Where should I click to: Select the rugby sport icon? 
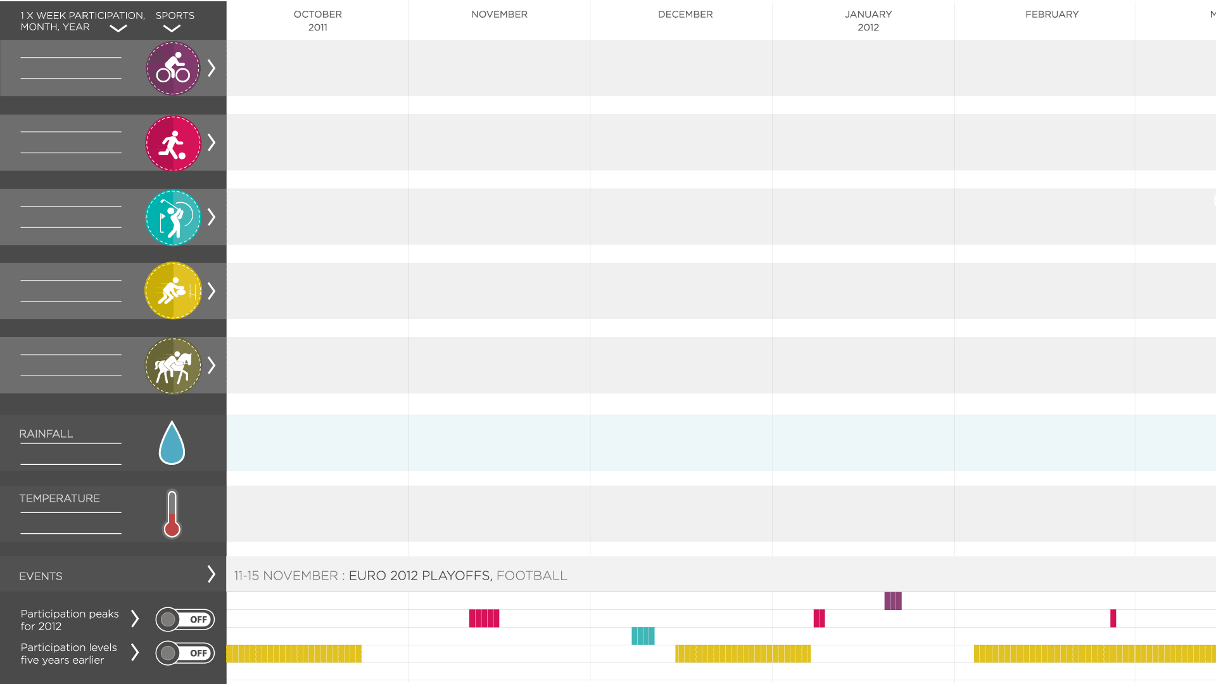click(173, 291)
